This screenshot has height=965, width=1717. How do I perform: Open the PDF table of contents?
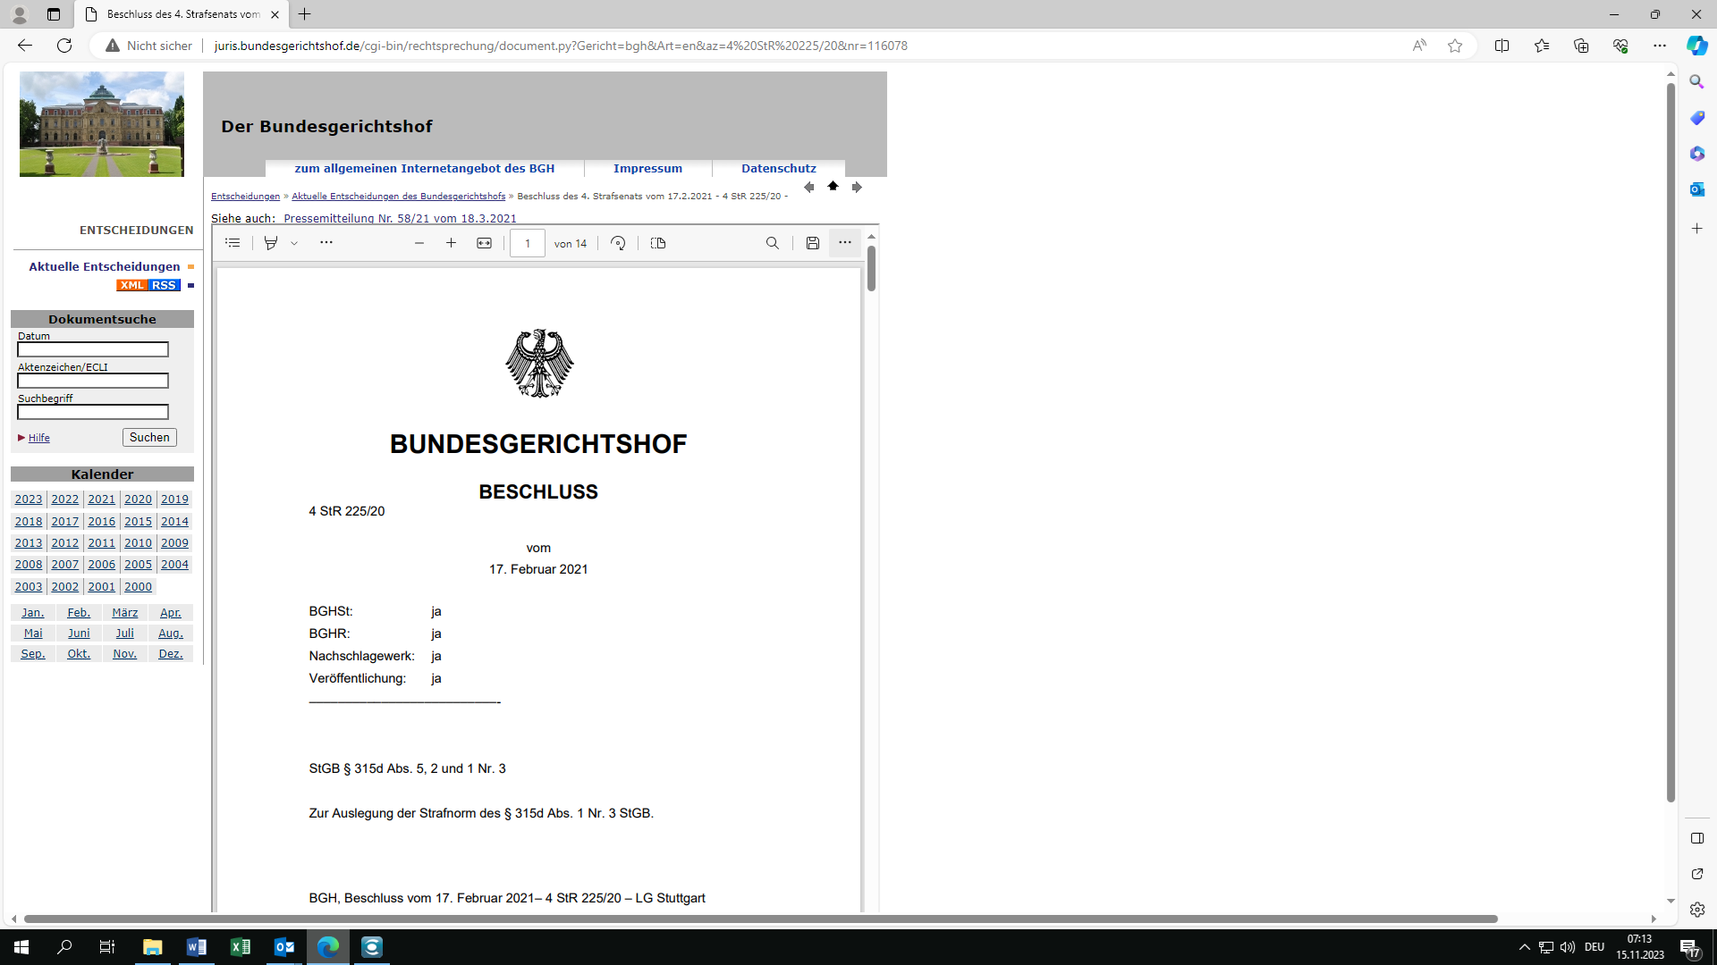click(x=233, y=243)
